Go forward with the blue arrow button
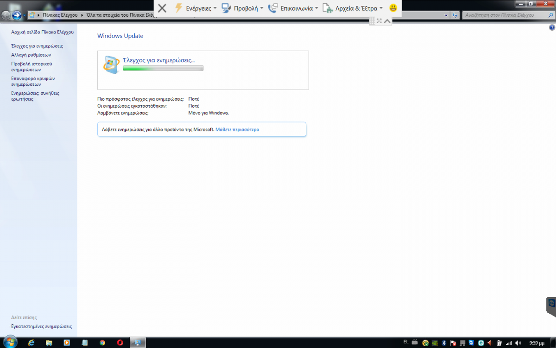This screenshot has width=556, height=348. coord(17,15)
